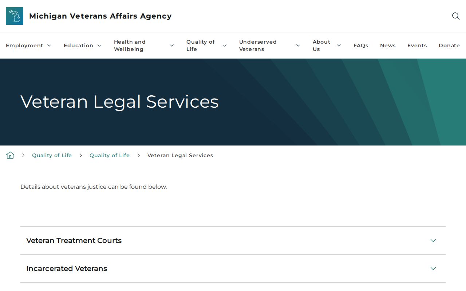Go to the FAQs page
Image resolution: width=466 pixels, height=291 pixels.
coord(361,45)
